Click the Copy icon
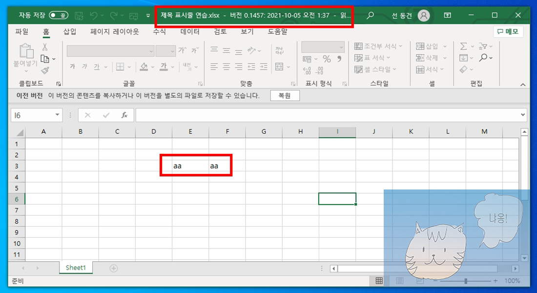This screenshot has height=293, width=537. (x=45, y=59)
